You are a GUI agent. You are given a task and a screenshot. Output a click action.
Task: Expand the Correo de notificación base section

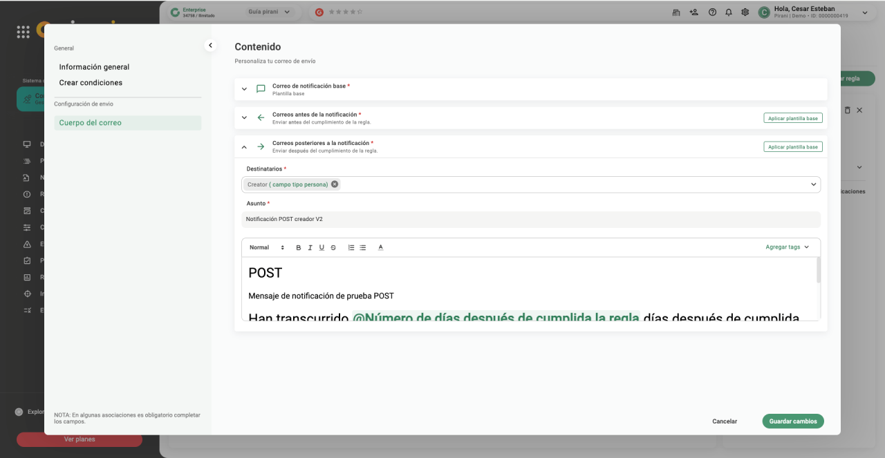244,89
